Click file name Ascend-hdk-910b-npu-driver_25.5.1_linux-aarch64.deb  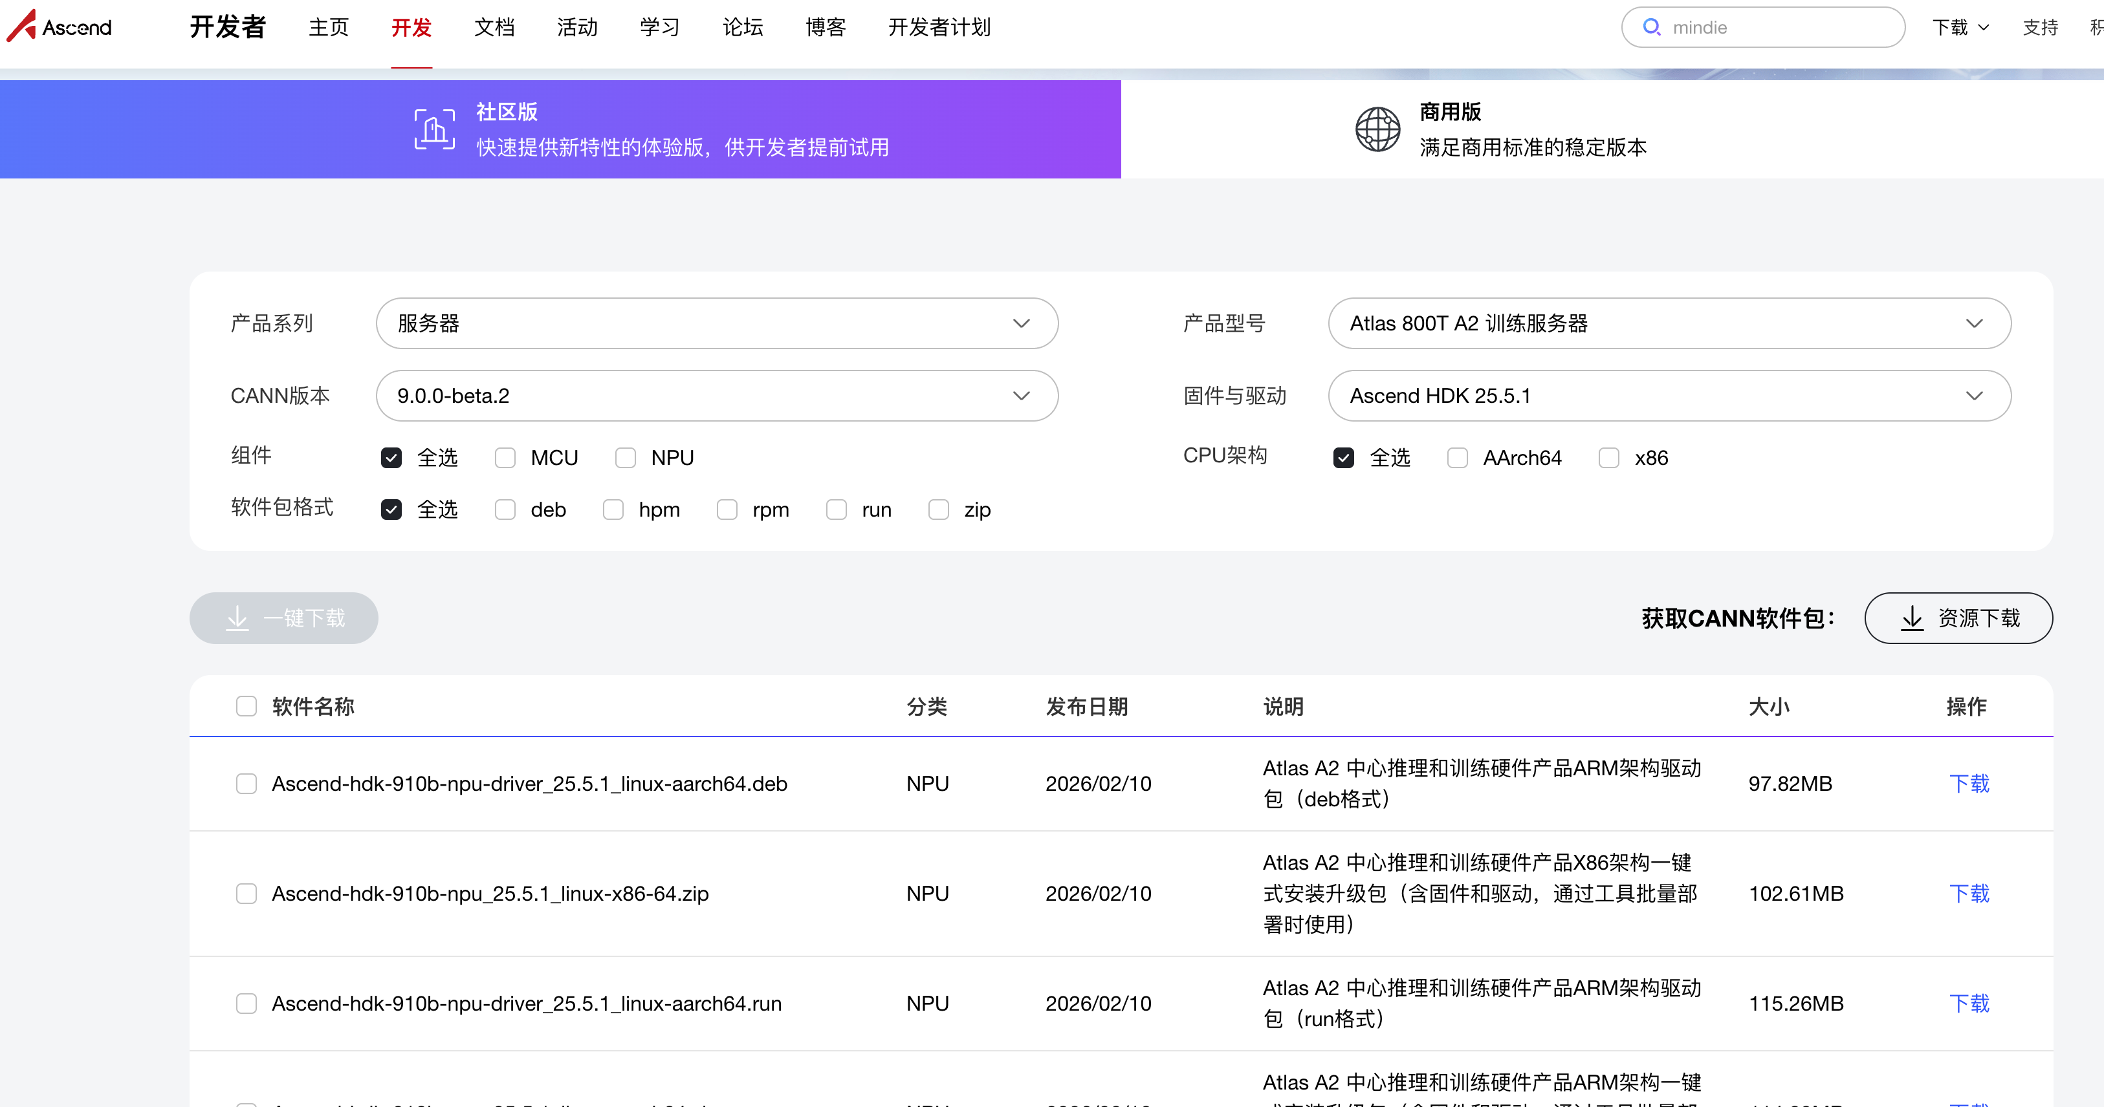529,784
